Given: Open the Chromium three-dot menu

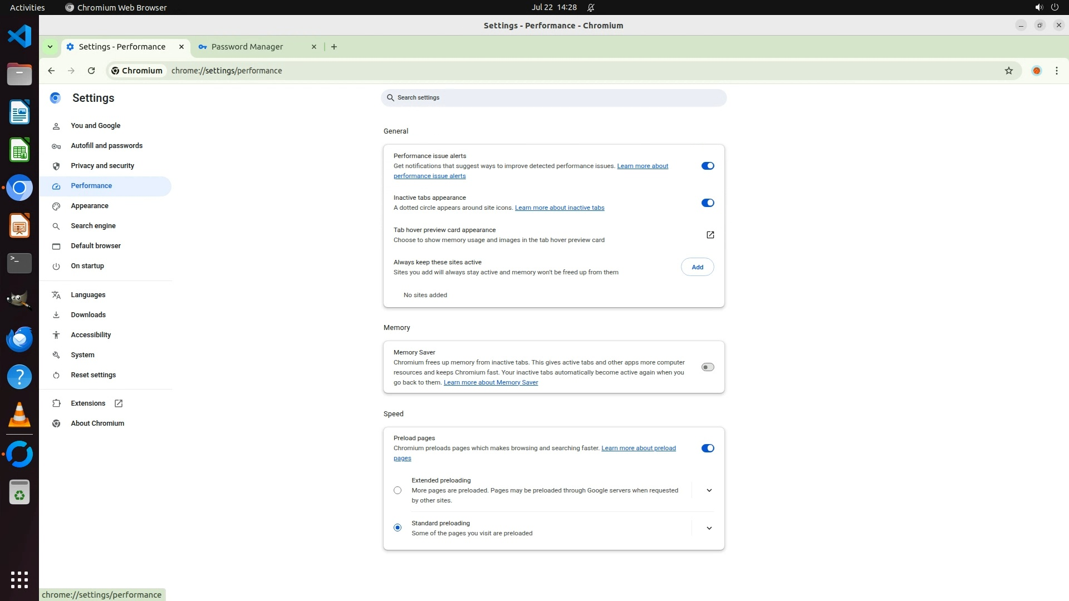Looking at the screenshot, I should [1056, 71].
